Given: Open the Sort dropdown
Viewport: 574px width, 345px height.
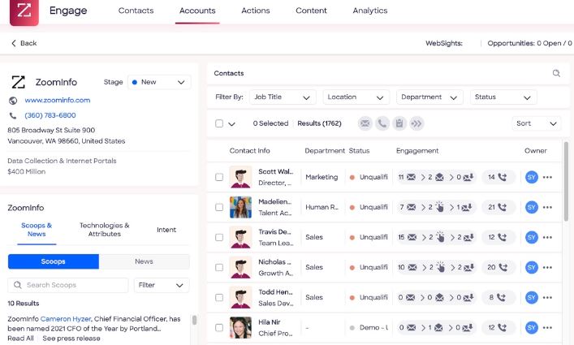Looking at the screenshot, I should click(537, 123).
